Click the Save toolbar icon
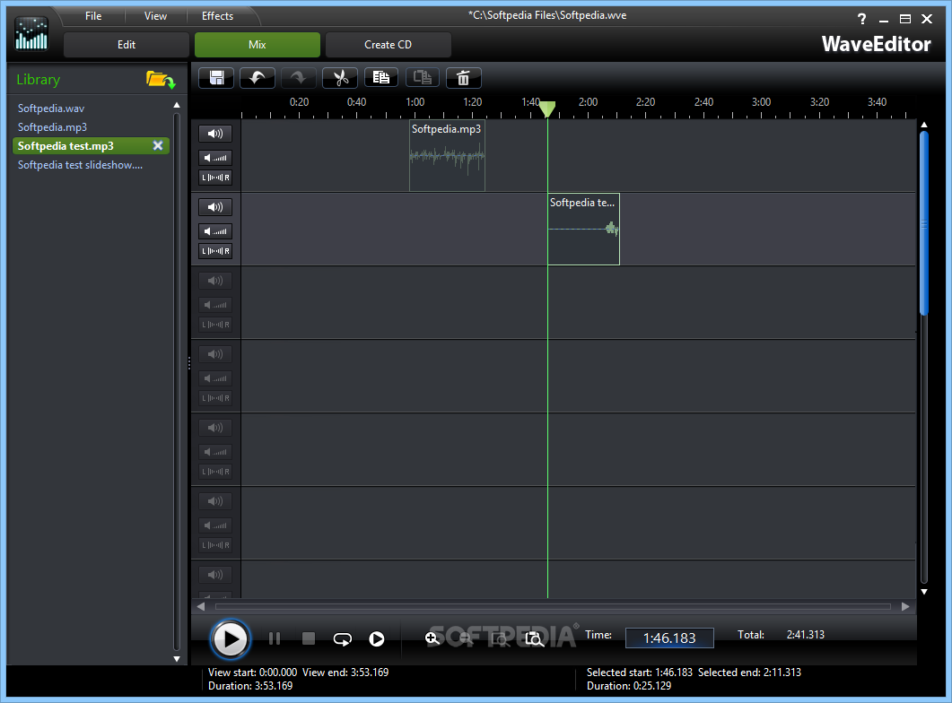The image size is (952, 703). (x=217, y=78)
